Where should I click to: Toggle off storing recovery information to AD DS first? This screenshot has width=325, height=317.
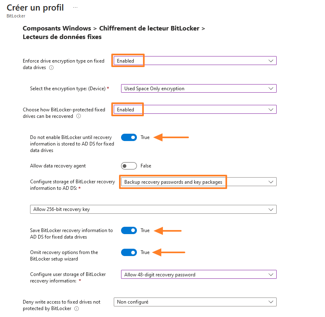coord(129,137)
